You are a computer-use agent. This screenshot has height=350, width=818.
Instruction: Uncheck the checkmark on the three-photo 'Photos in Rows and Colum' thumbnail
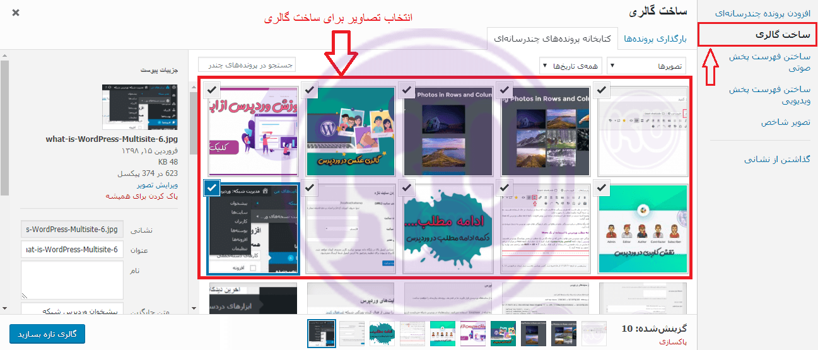point(407,90)
